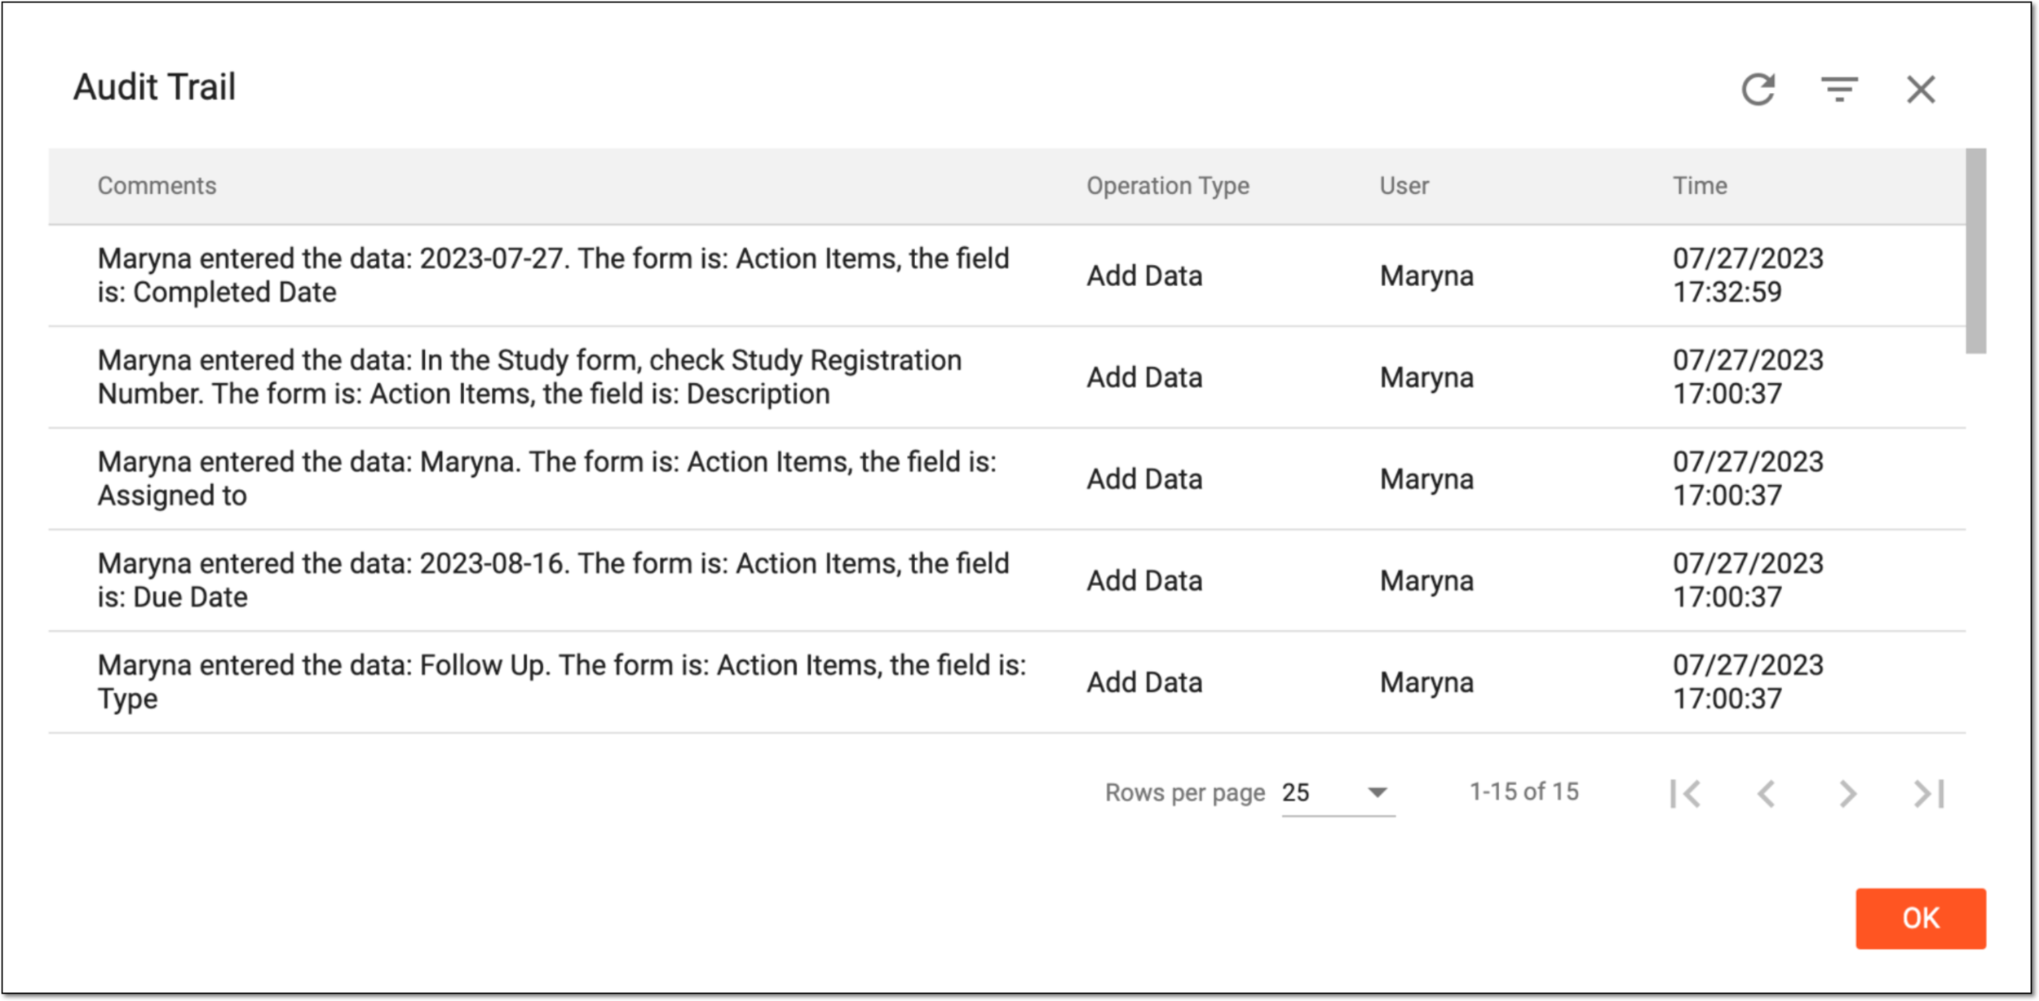Click Maryna user in Due Date row

[x=1426, y=581]
